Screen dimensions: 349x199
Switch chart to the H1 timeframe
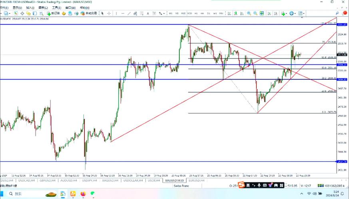coord(196,13)
